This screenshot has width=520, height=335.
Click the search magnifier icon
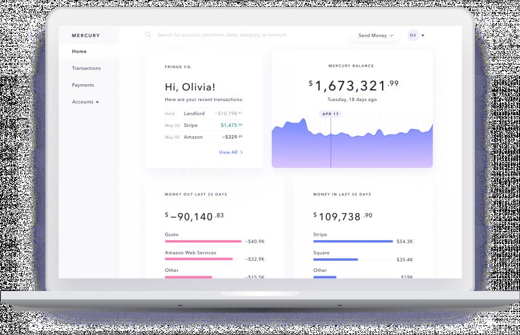pyautogui.click(x=148, y=35)
